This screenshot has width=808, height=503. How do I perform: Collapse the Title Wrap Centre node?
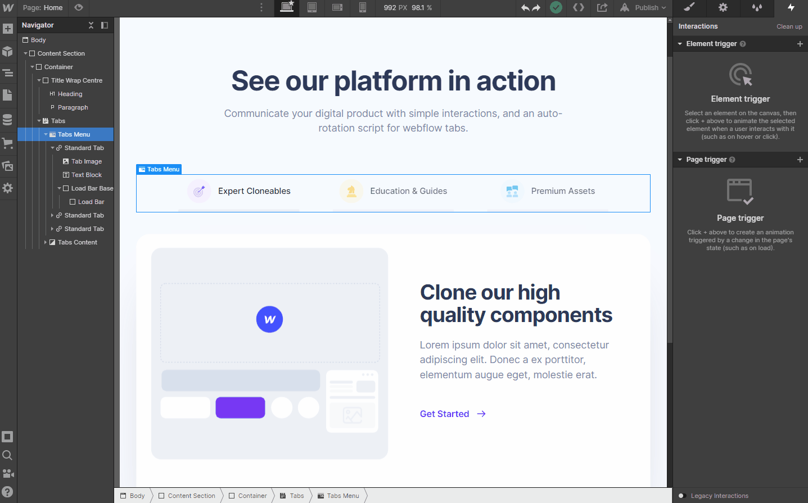pyautogui.click(x=39, y=80)
